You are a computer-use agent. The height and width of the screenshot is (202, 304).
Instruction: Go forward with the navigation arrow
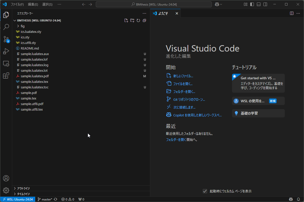pos(90,4)
